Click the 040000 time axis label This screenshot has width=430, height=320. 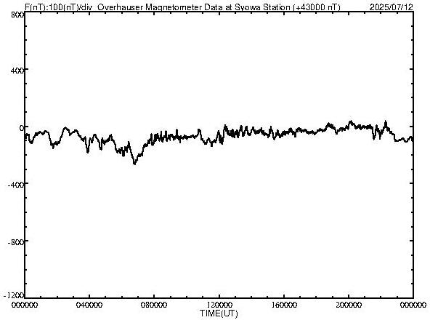pos(89,305)
